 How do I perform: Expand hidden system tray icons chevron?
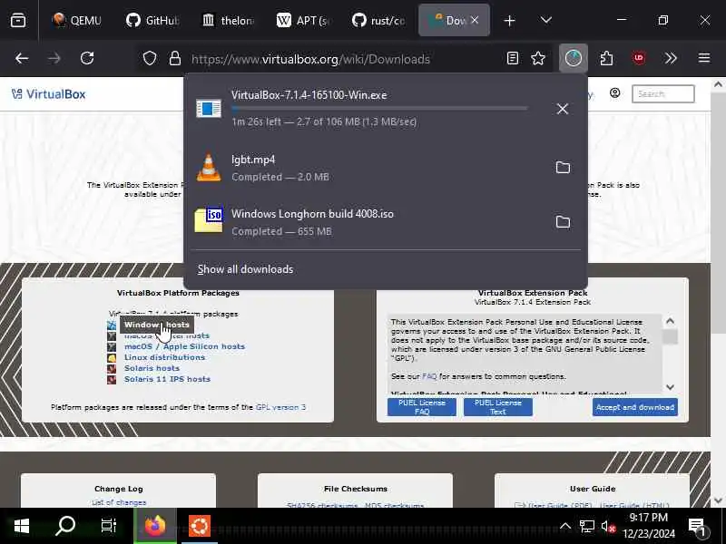[x=565, y=526]
